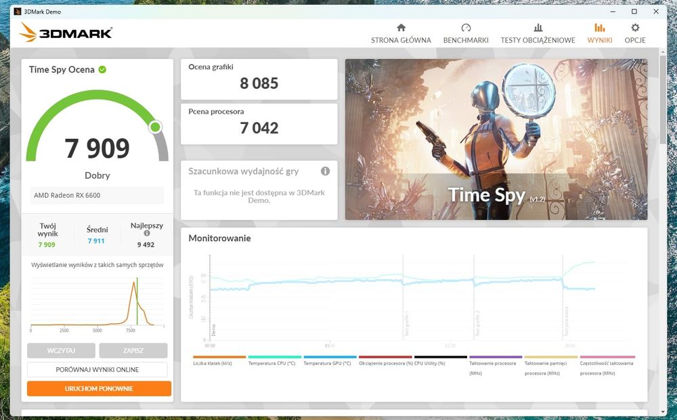677x420 pixels.
Task: Select the Wyniki results tab
Action: pos(599,34)
